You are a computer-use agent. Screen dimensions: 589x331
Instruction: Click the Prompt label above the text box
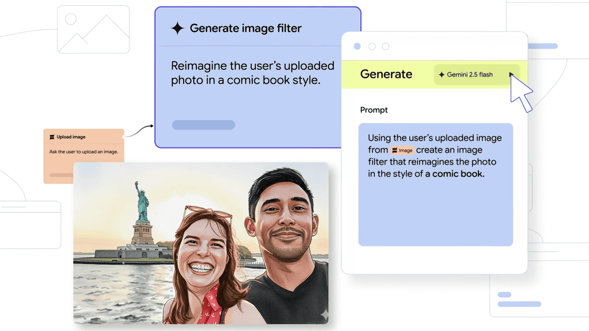pos(374,110)
